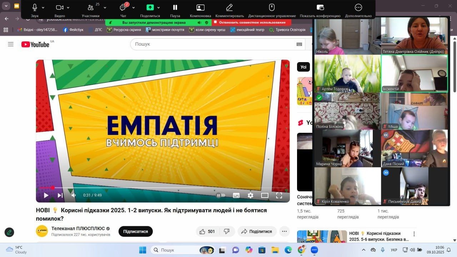Click the video progress bar scrubber
Screen dimensions: 457x257
[x=52, y=188]
